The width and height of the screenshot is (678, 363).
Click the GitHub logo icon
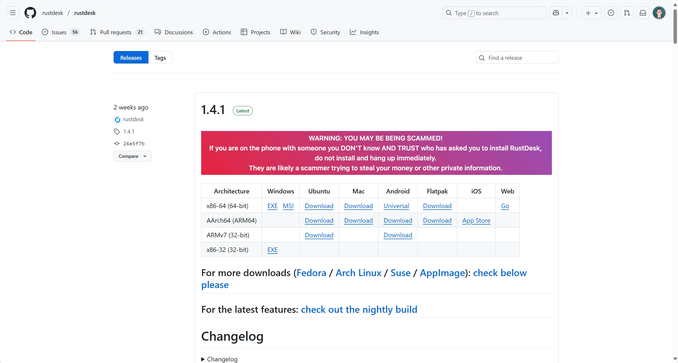click(30, 13)
